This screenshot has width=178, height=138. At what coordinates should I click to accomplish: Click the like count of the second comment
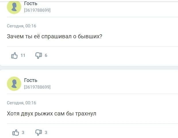point(23,132)
